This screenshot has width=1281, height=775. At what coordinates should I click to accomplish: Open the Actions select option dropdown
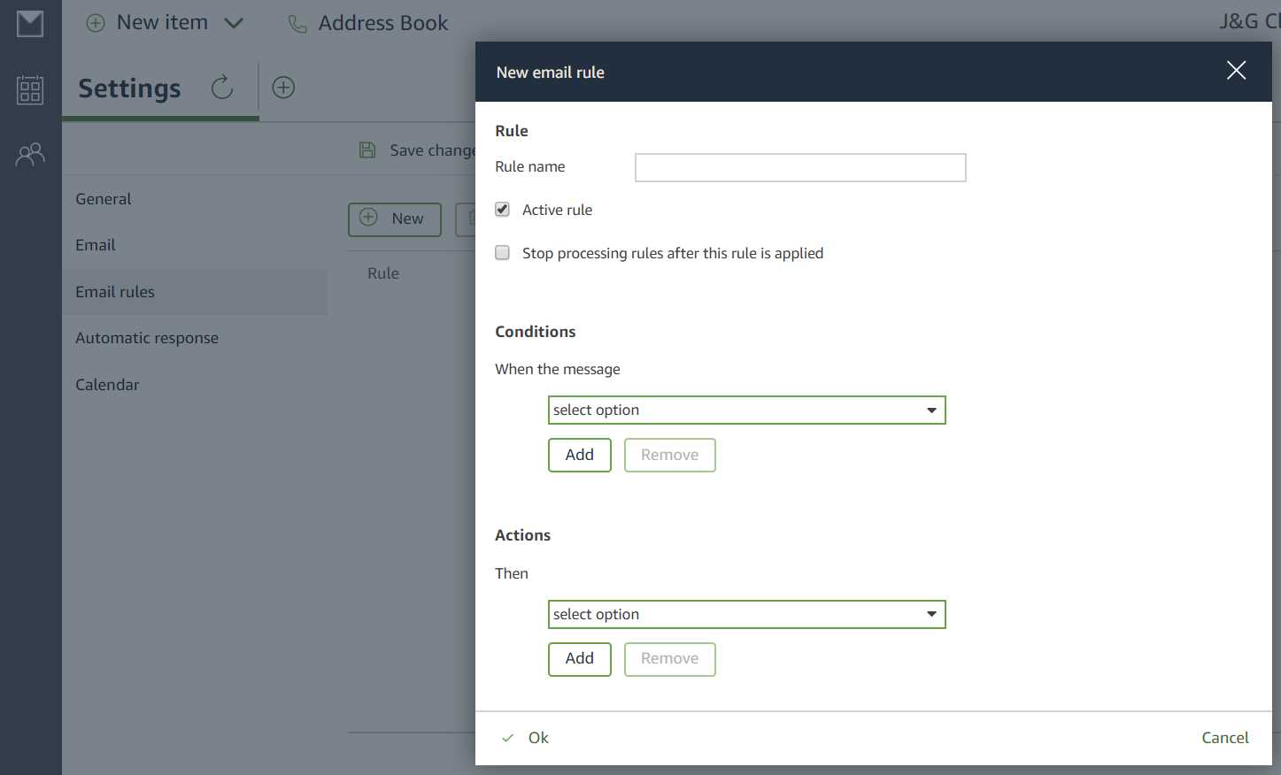[746, 615]
